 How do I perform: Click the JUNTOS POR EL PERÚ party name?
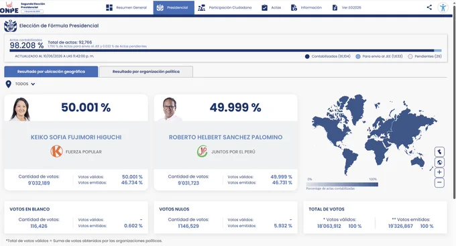[233, 151]
